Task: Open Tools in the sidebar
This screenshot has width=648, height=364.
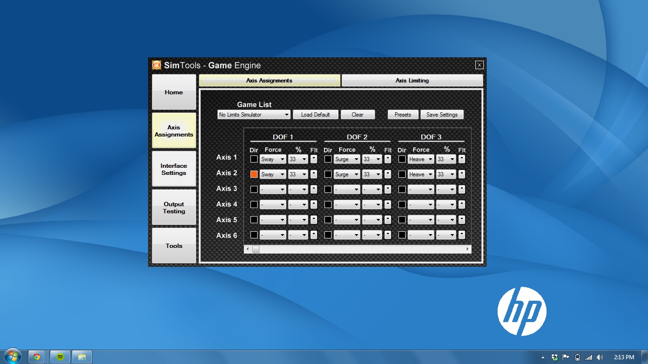Action: click(x=174, y=246)
